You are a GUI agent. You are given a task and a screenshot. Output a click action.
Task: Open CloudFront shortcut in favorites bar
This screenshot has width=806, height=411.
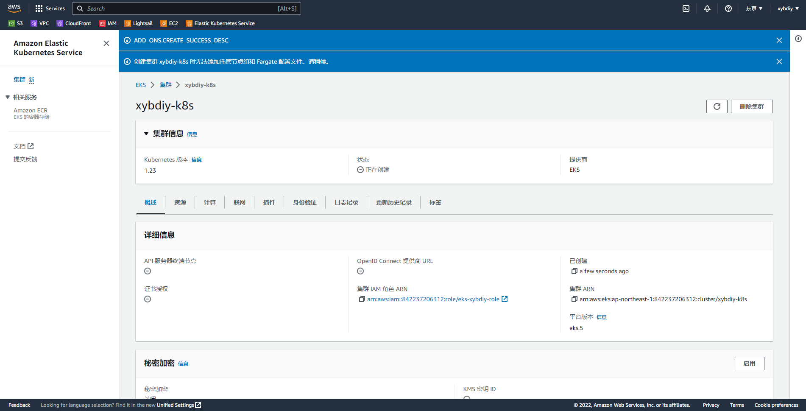coord(74,23)
